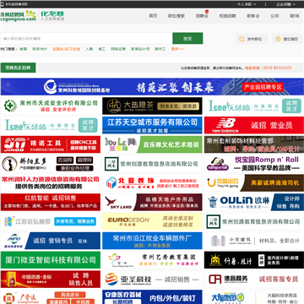
Task: Click the 江苏巨弘捆带 logo icon
Action: 9,221
